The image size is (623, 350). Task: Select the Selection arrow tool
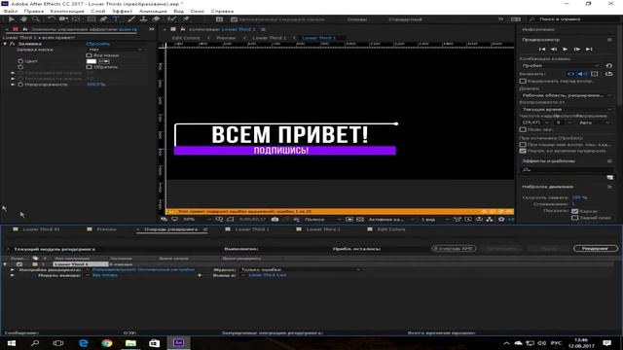[12, 19]
